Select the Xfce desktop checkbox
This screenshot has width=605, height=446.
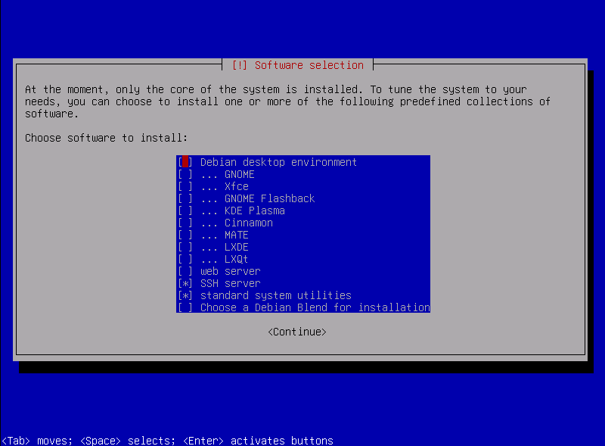pos(185,186)
